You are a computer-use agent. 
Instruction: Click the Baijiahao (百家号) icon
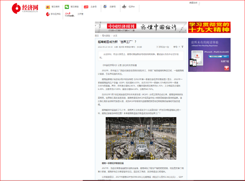(x=105, y=7)
